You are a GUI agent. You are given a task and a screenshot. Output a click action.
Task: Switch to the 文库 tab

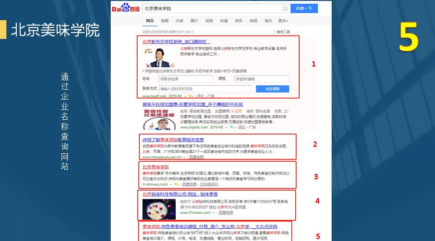(x=180, y=21)
